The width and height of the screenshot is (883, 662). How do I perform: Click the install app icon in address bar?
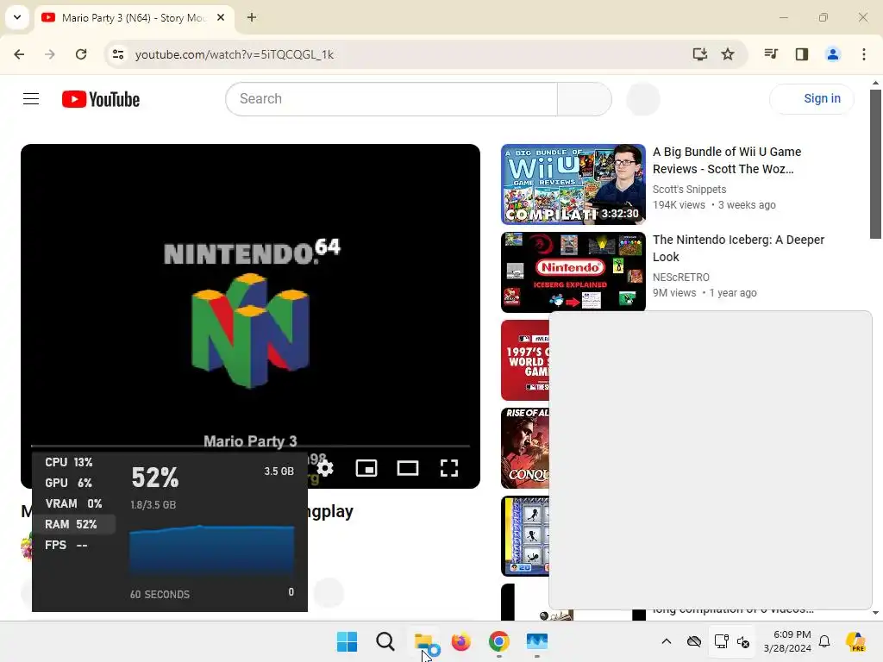699,54
